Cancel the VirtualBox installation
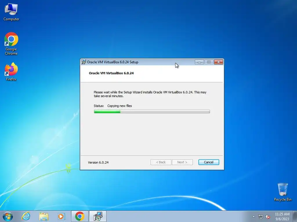The image size is (297, 222). (x=209, y=162)
